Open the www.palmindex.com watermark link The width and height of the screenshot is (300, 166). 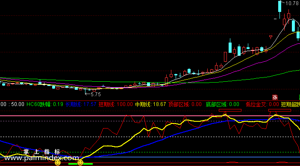point(41,158)
